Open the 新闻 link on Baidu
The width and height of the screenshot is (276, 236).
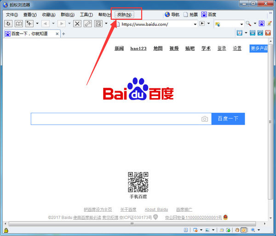tap(119, 48)
